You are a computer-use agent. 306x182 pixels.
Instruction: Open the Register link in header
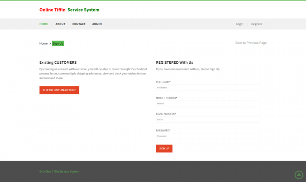click(x=257, y=24)
